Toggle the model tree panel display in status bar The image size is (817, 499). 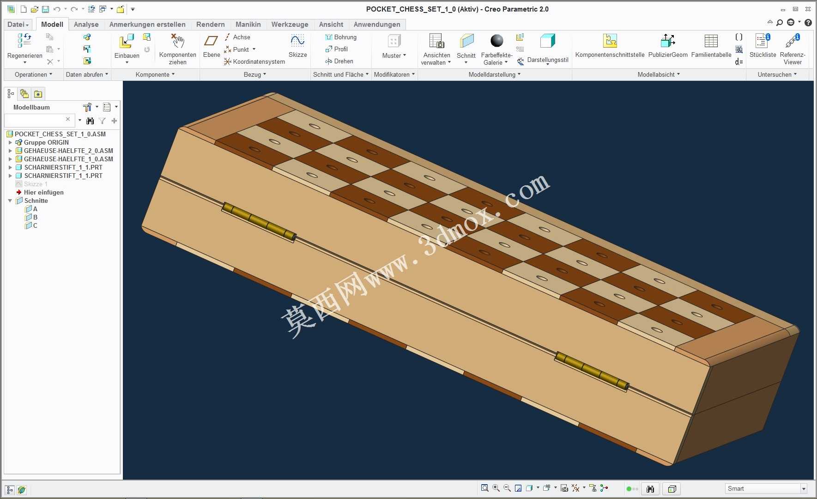[x=10, y=490]
